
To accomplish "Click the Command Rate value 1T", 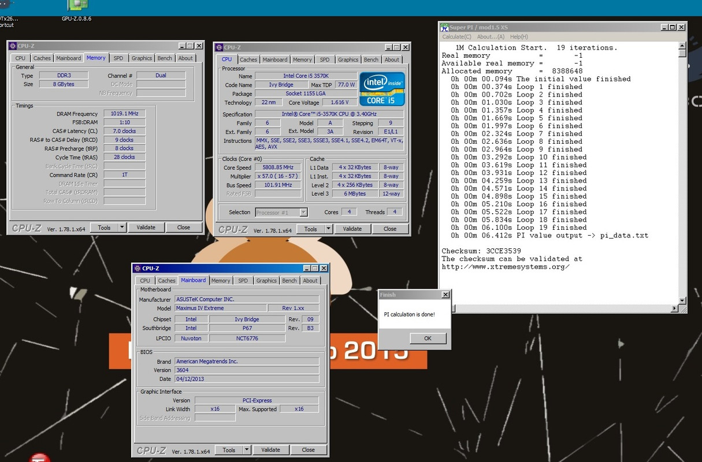I will pyautogui.click(x=124, y=174).
